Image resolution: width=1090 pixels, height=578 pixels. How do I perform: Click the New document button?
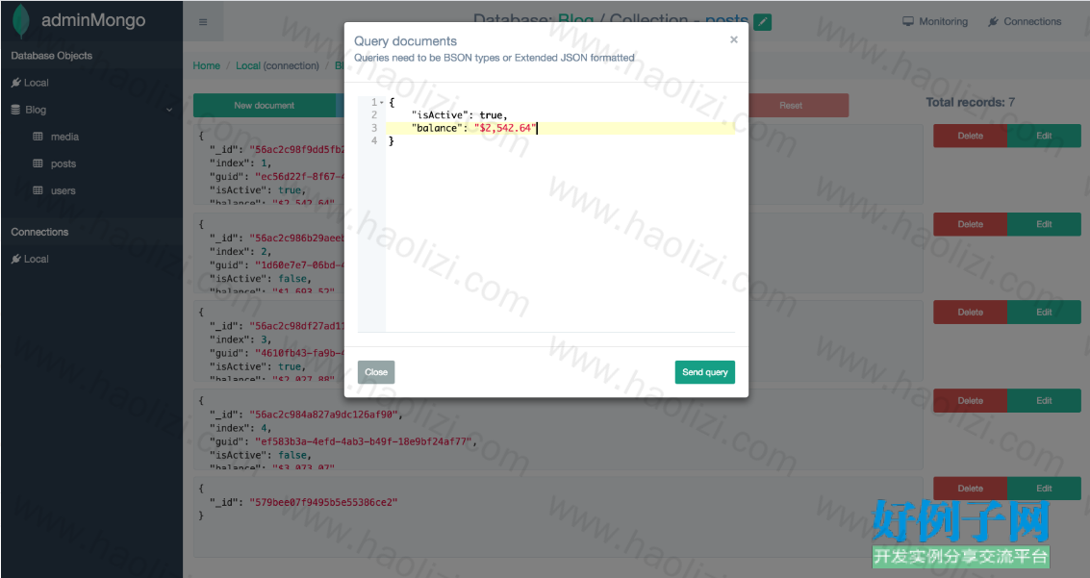[265, 106]
